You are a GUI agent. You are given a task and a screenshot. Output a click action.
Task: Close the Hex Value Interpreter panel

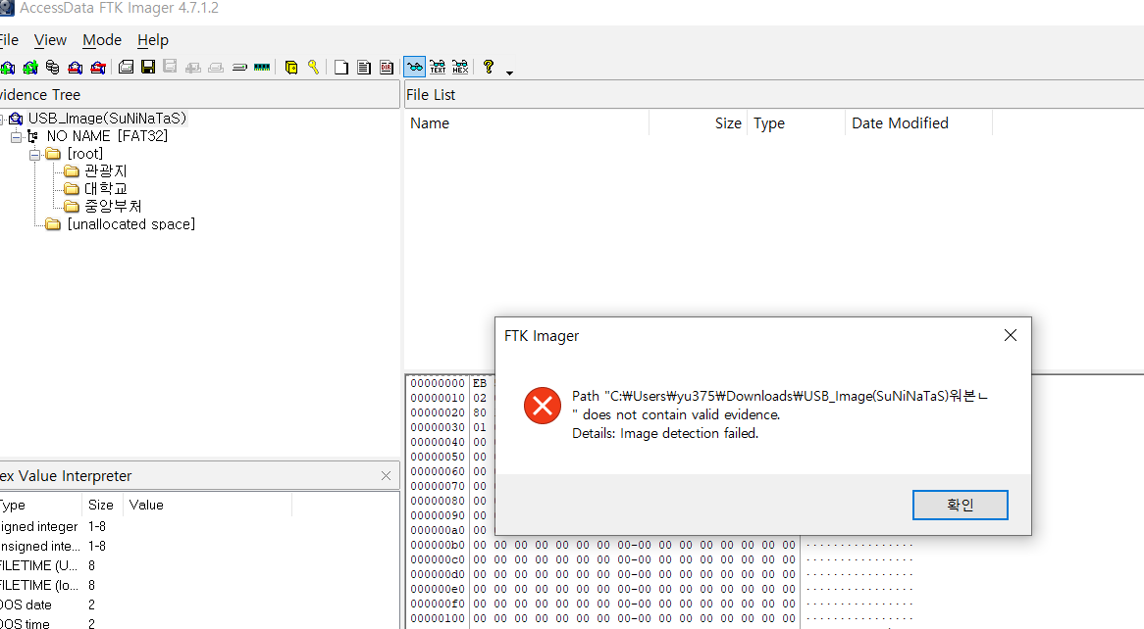(x=386, y=476)
